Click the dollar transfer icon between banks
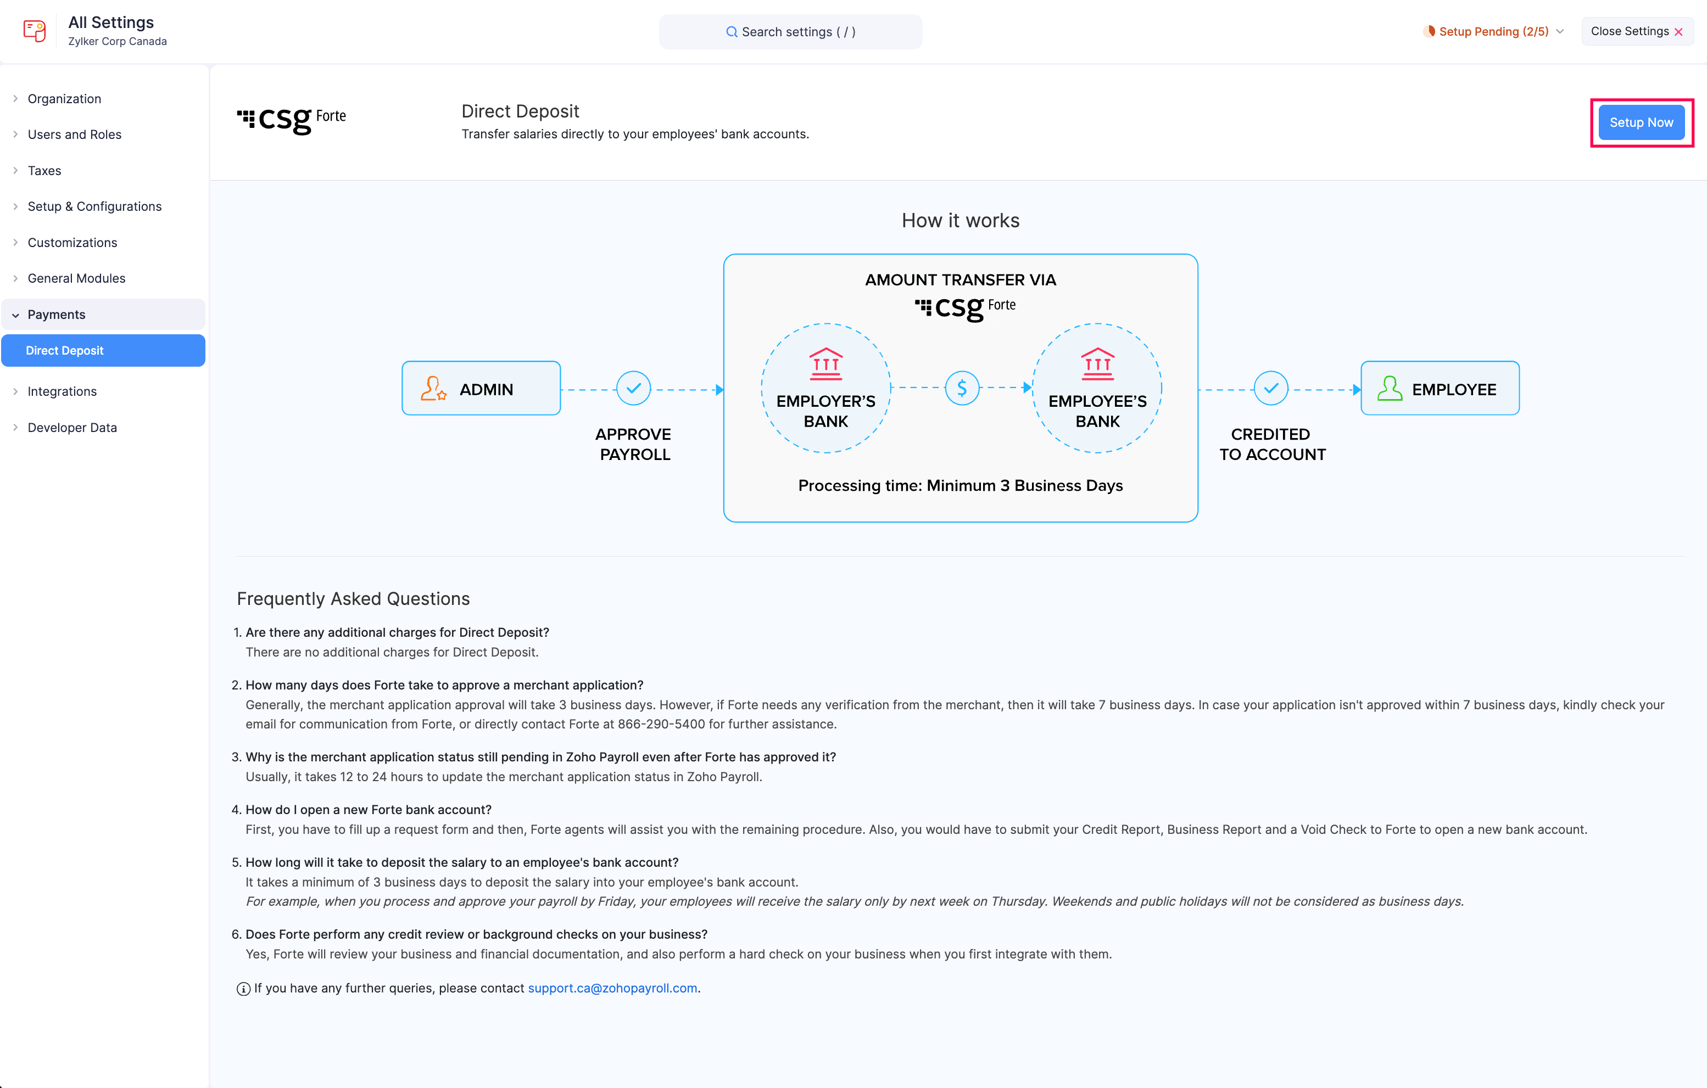The height and width of the screenshot is (1088, 1707). tap(961, 388)
